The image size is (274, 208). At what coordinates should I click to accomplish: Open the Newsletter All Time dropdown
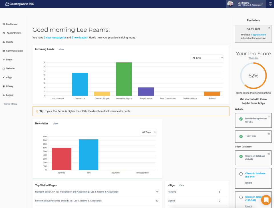pyautogui.click(x=148, y=132)
